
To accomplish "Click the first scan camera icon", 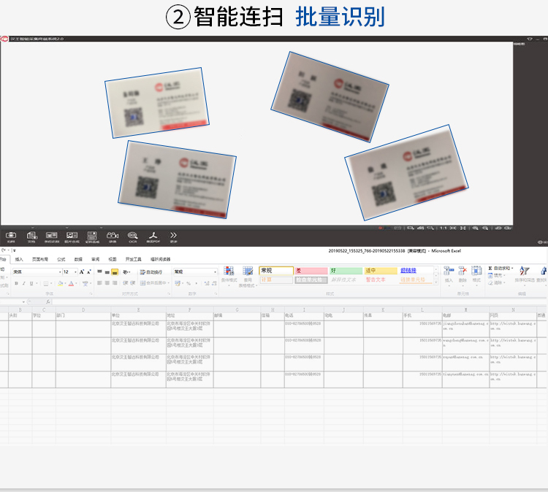I will (11, 237).
